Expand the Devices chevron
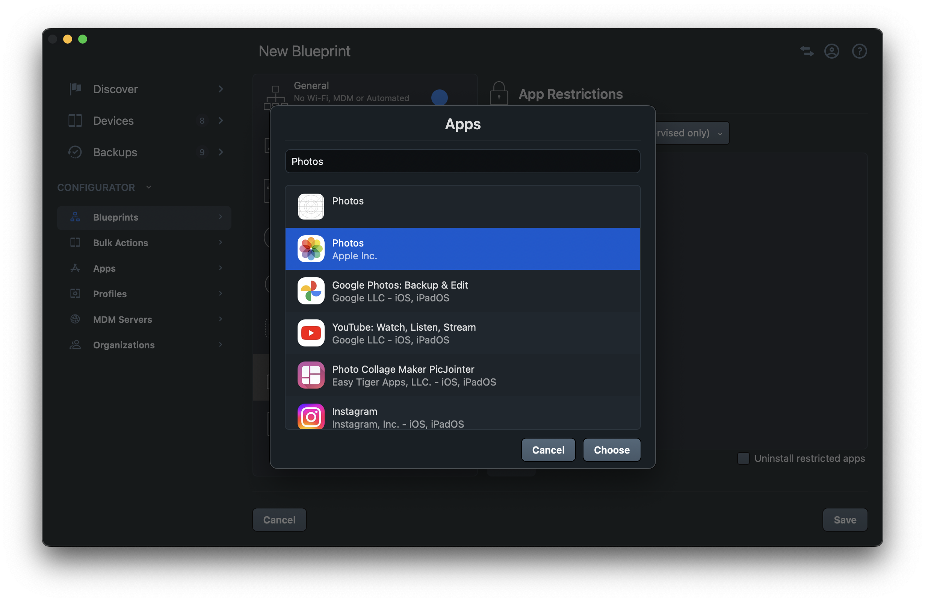Screen dimensions: 925x602 tap(221, 121)
